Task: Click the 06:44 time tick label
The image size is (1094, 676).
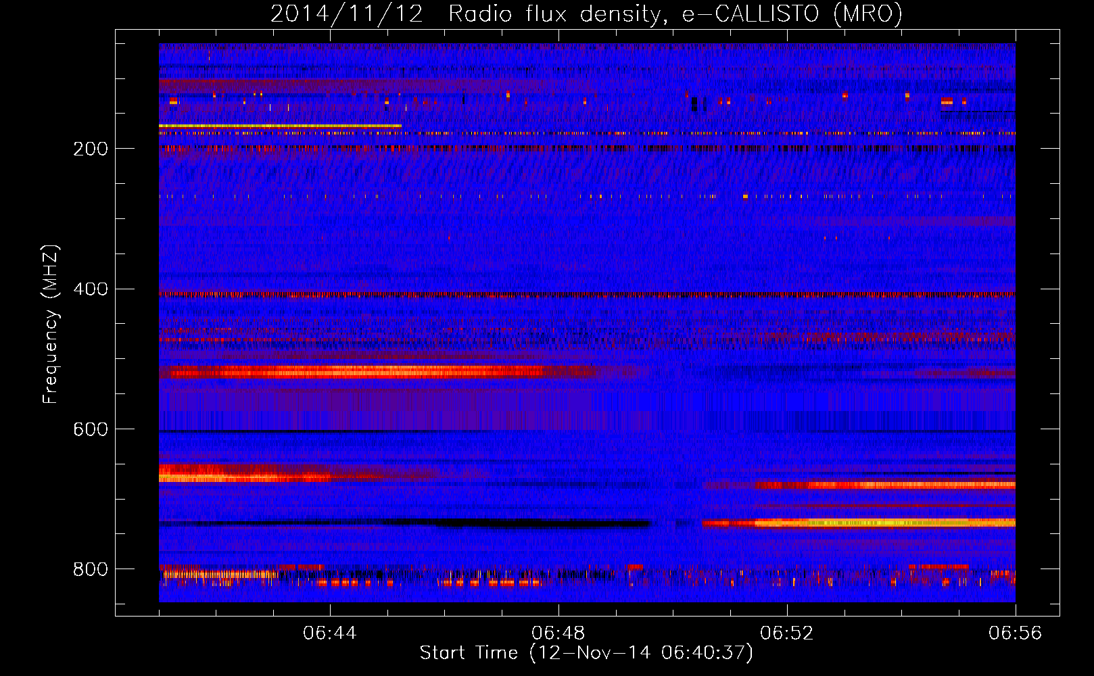Action: click(x=330, y=633)
